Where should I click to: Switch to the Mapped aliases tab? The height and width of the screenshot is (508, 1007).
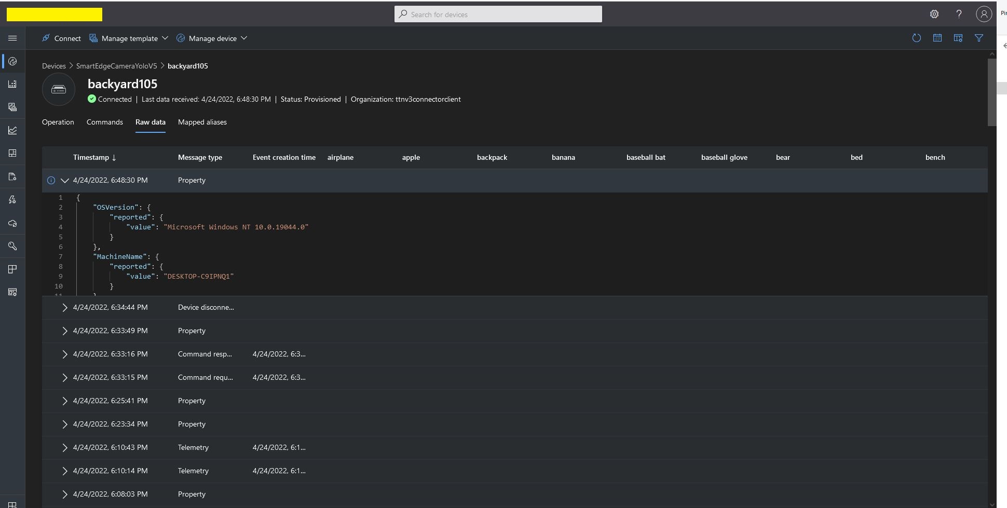click(202, 122)
